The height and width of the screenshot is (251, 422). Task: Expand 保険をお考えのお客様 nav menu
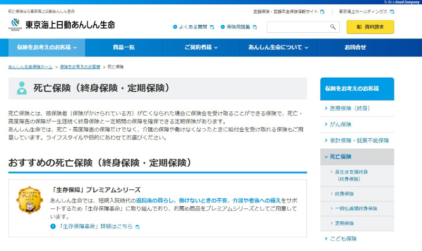pyautogui.click(x=47, y=47)
